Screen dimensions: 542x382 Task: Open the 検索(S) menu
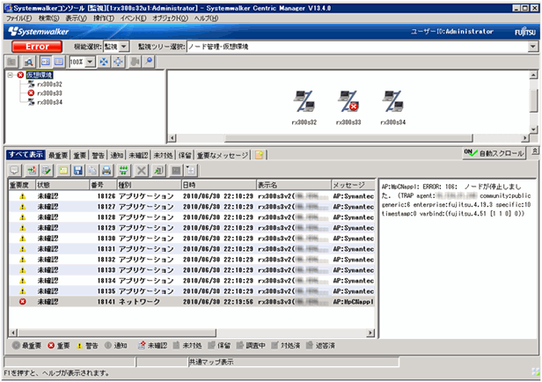point(48,18)
